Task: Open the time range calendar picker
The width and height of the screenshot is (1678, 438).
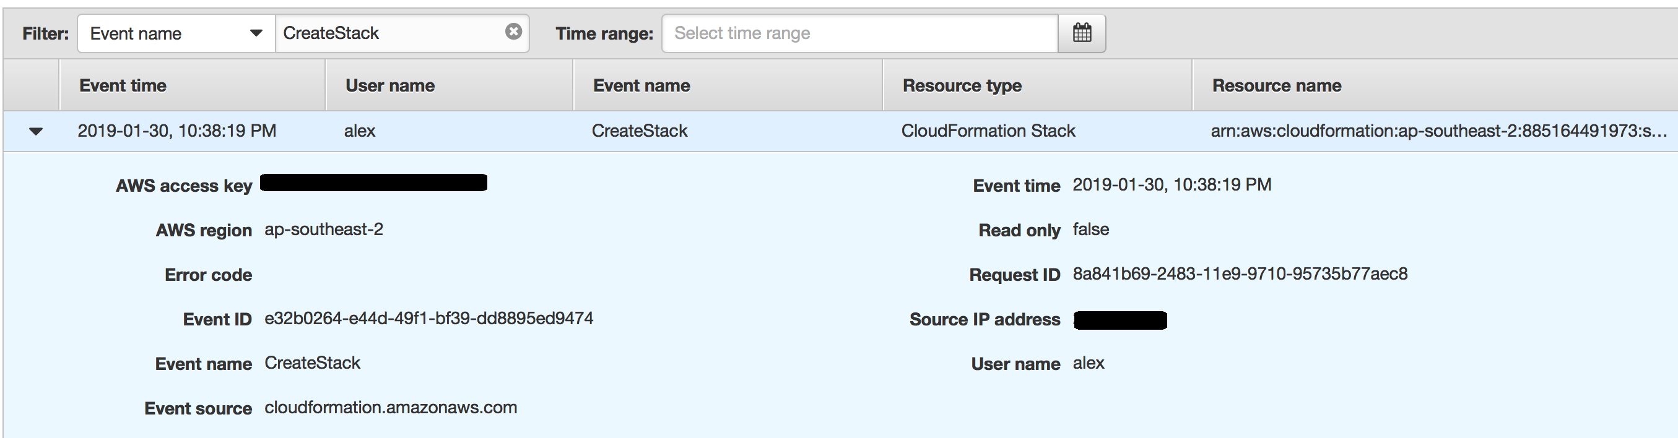Action: click(x=1081, y=33)
